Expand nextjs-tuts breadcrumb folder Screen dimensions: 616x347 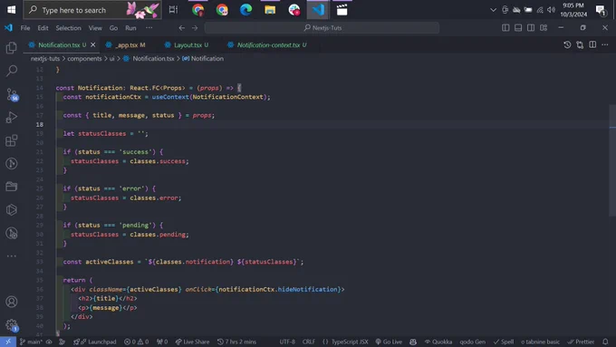[x=45, y=59]
